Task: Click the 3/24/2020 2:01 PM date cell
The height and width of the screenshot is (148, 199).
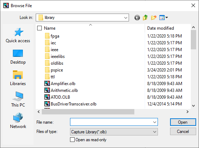Action: pos(164,70)
